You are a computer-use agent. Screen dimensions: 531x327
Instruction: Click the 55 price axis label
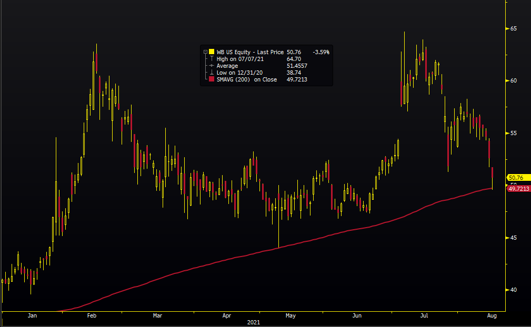(x=514, y=133)
